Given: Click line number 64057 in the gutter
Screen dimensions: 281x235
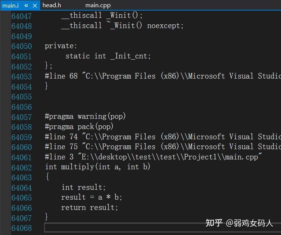Looking at the screenshot, I should tap(22, 117).
